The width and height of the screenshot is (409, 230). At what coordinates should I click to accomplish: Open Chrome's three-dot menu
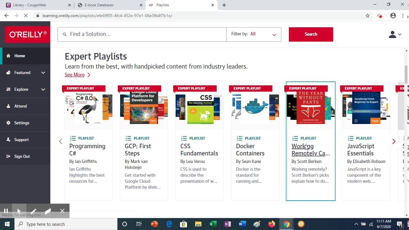(x=403, y=15)
